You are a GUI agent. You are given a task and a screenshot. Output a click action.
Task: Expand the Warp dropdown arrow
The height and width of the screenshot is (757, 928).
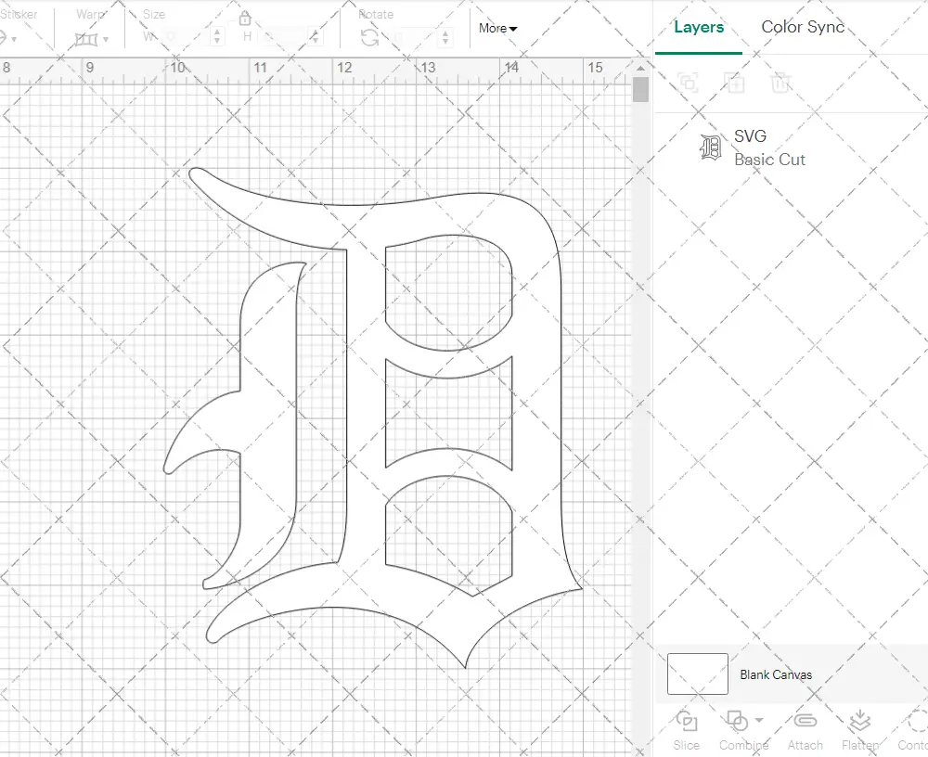click(x=106, y=40)
